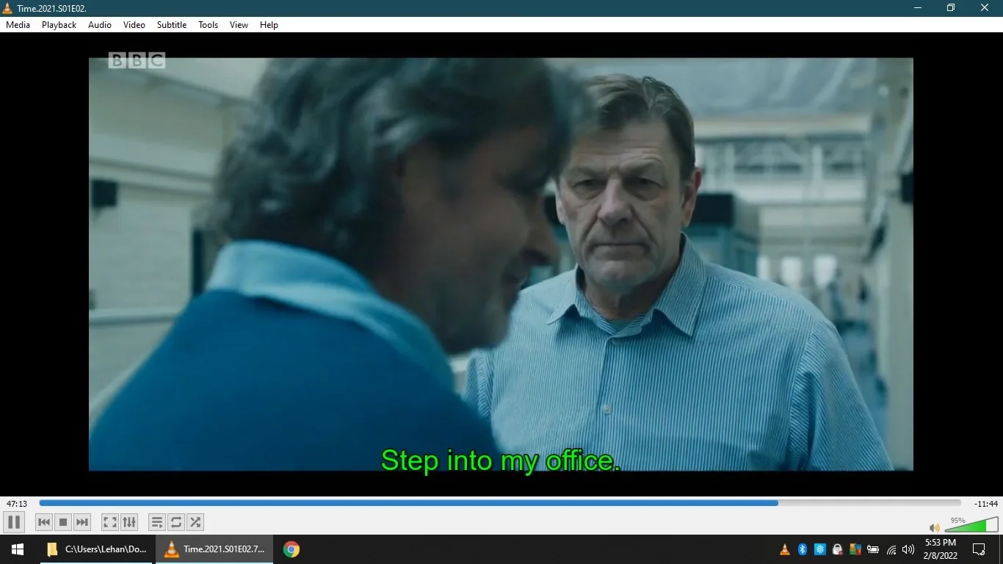The image size is (1003, 564).
Task: Close the VLC media player window
Action: pyautogui.click(x=985, y=8)
